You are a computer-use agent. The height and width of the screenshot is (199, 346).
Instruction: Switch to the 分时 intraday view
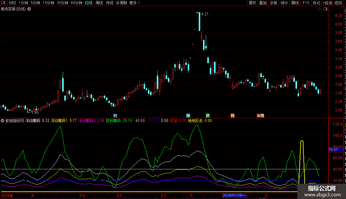pos(12,3)
